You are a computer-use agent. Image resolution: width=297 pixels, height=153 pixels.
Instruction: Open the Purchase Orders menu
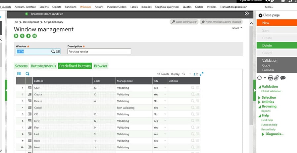click(117, 7)
